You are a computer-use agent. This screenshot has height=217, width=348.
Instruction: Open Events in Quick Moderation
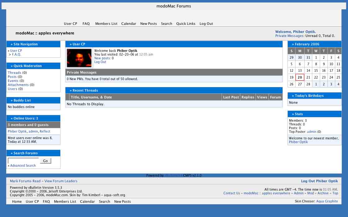pyautogui.click(x=13, y=81)
